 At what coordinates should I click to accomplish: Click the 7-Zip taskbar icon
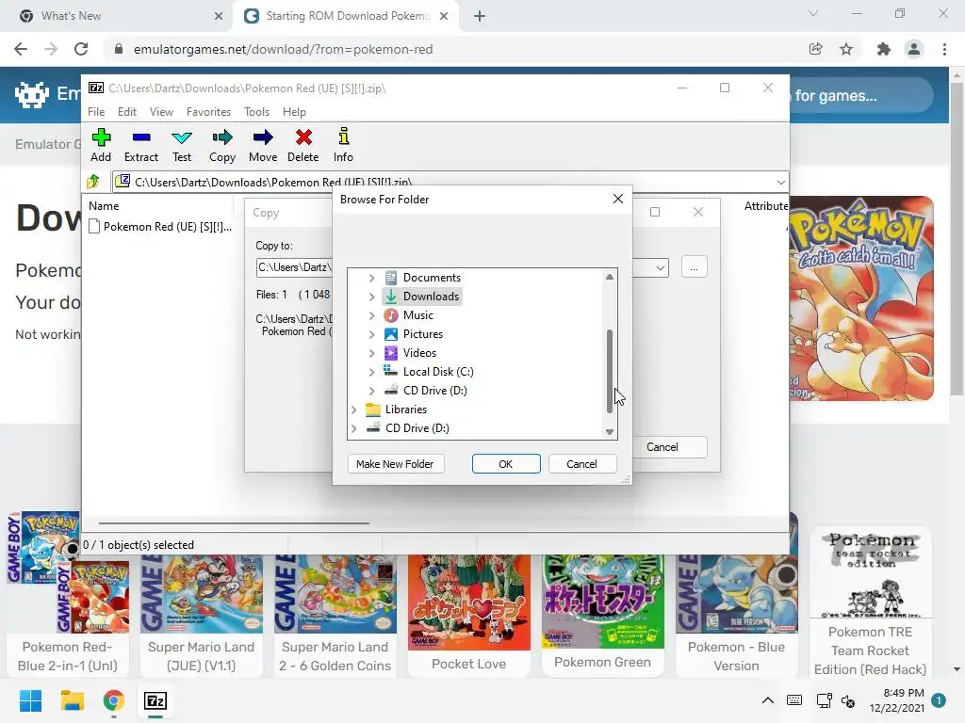(x=155, y=700)
